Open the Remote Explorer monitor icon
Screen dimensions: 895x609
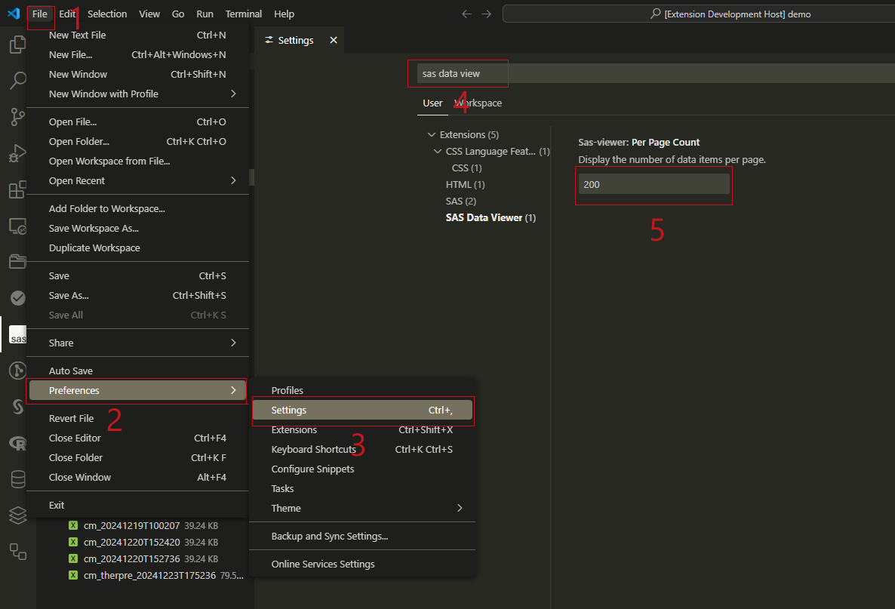point(17,226)
